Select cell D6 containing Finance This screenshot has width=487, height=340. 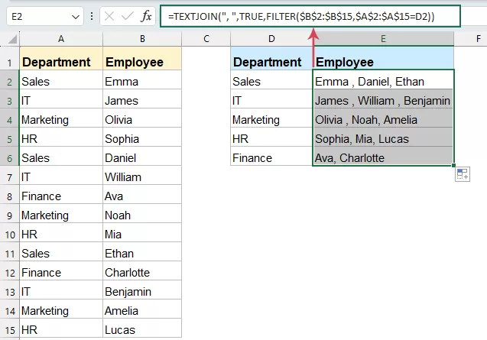(x=271, y=156)
